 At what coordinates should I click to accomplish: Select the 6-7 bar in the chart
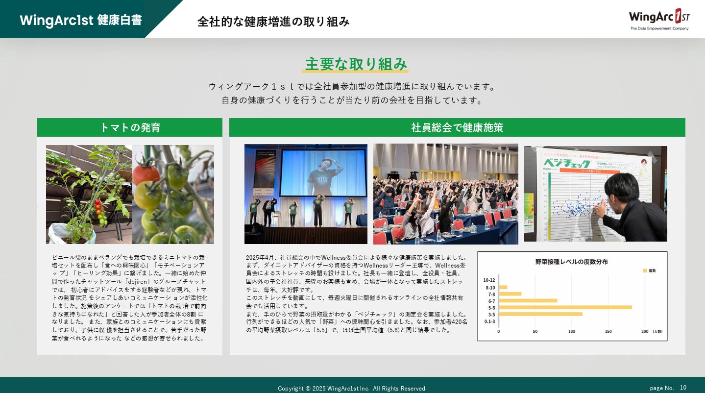pos(528,300)
